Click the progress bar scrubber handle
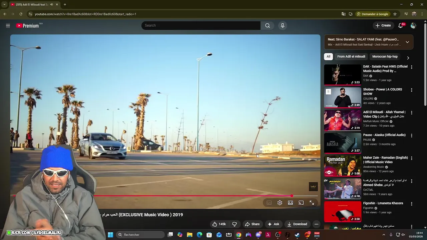 click(x=292, y=196)
